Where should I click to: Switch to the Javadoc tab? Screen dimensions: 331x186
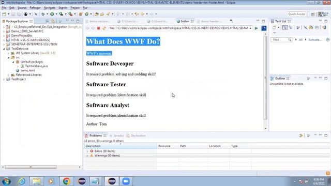117,135
